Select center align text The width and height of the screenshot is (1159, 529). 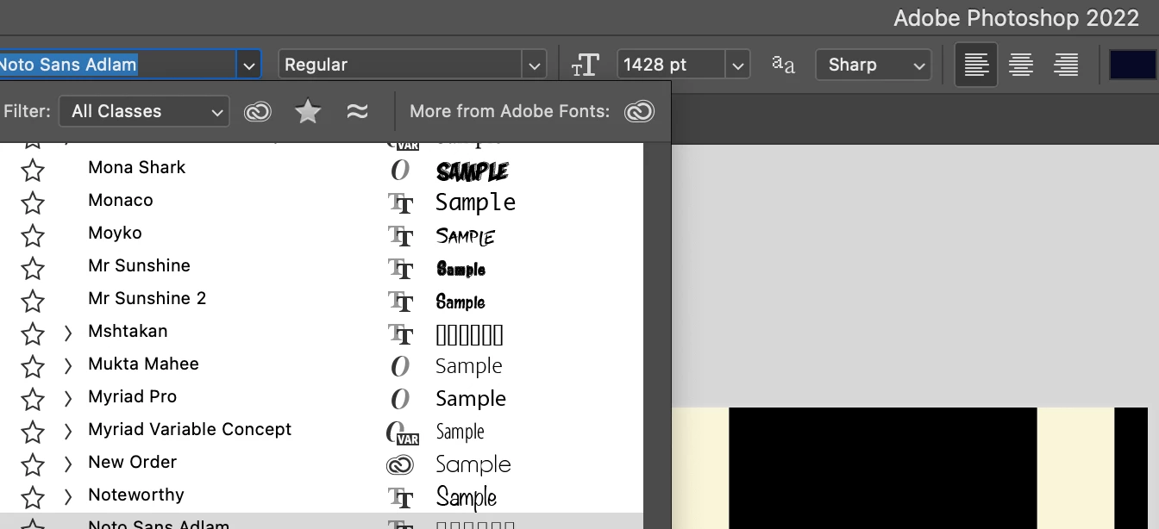pyautogui.click(x=1021, y=65)
